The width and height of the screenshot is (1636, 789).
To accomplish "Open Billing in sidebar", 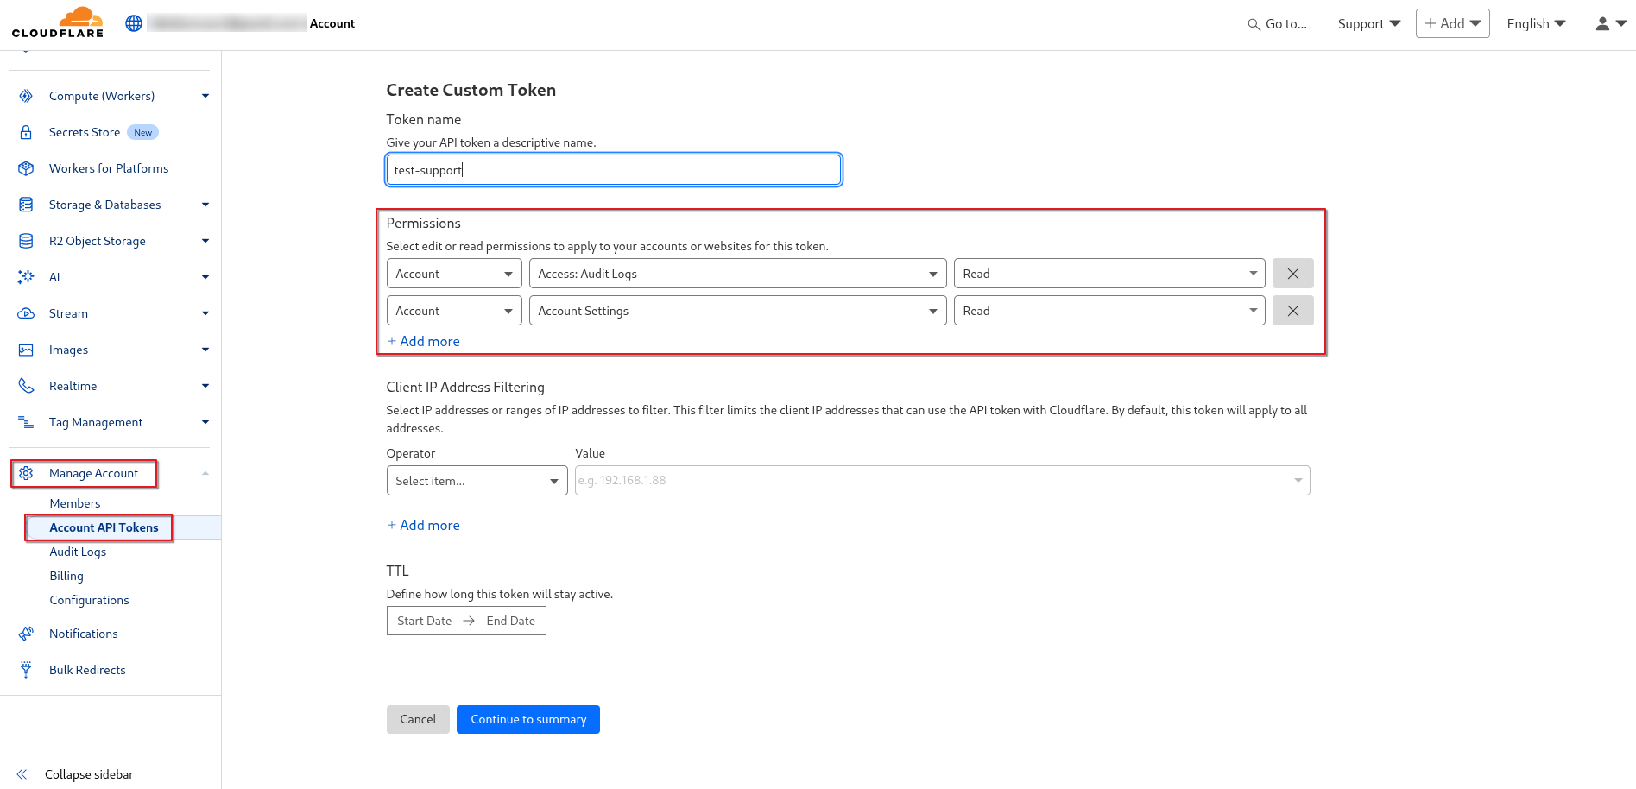I will [66, 576].
